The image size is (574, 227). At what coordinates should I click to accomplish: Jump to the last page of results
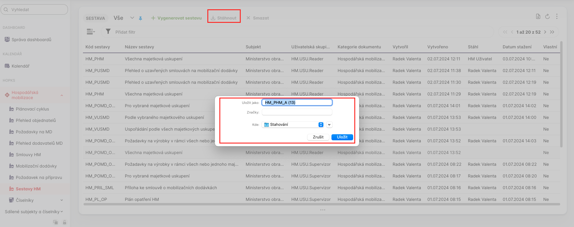point(552,32)
